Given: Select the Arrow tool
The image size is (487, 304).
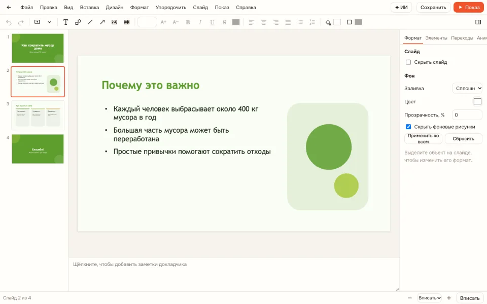Looking at the screenshot, I should click(102, 22).
